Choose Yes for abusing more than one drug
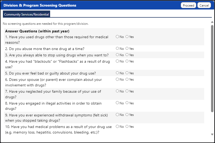 (127, 48)
